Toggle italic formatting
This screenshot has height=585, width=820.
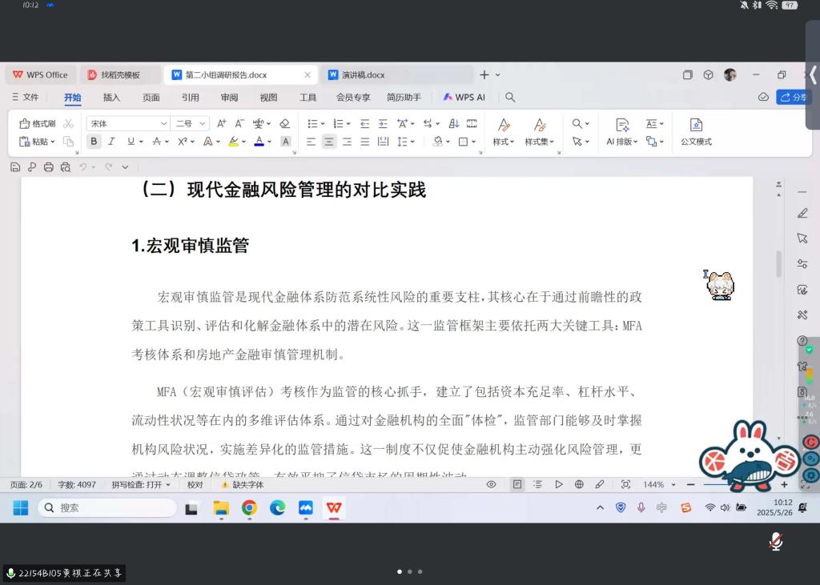(111, 142)
